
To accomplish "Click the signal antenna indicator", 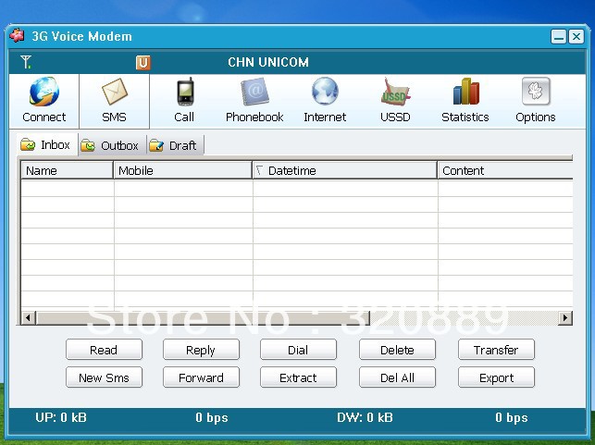I will click(x=26, y=62).
